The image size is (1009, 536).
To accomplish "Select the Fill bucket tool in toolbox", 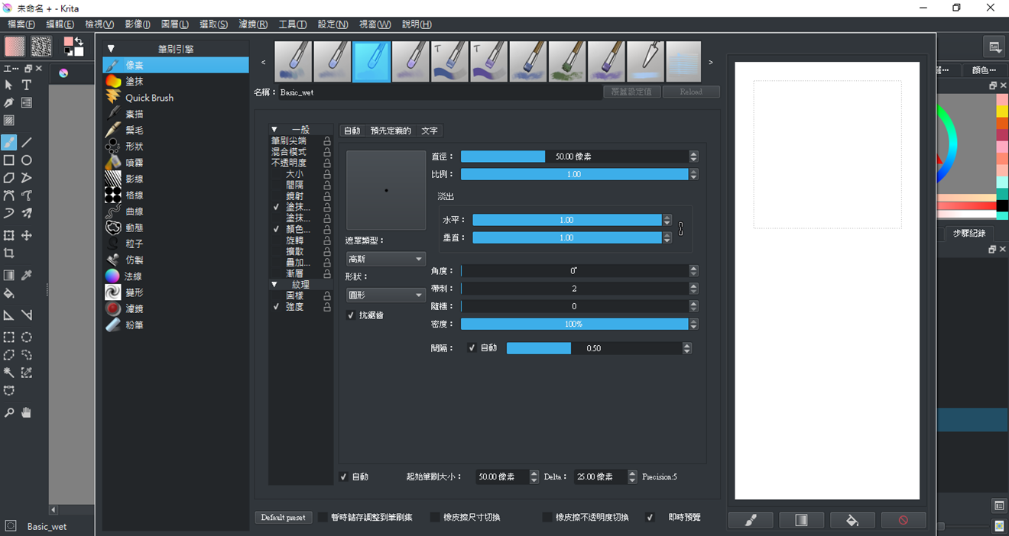I will point(9,294).
